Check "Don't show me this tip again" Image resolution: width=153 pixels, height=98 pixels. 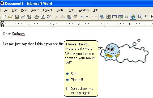[x=68, y=88]
